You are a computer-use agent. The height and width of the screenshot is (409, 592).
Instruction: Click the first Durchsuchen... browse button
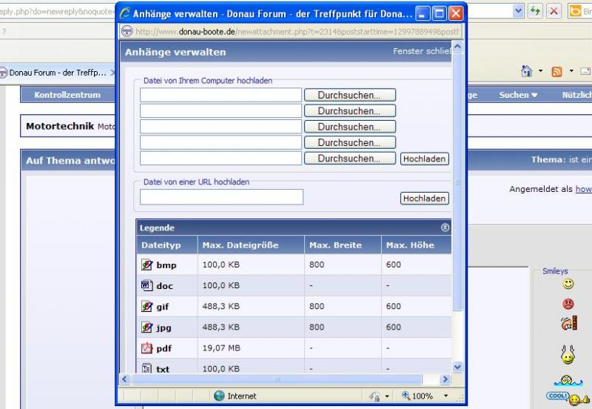(x=349, y=95)
